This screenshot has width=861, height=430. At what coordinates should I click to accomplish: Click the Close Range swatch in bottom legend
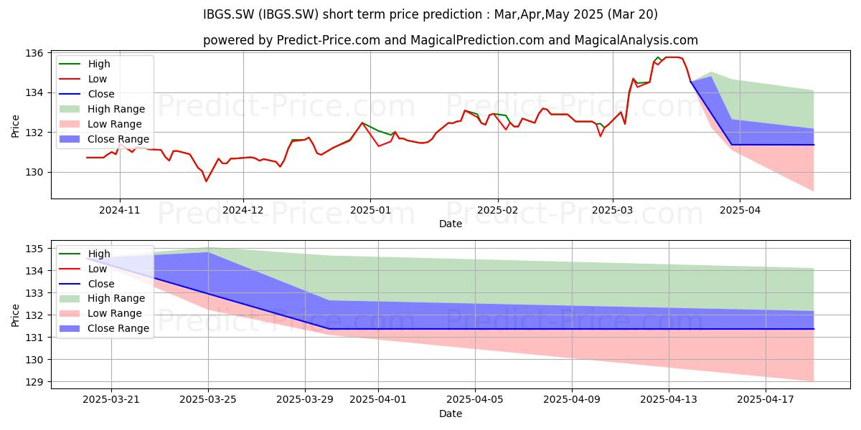point(71,329)
